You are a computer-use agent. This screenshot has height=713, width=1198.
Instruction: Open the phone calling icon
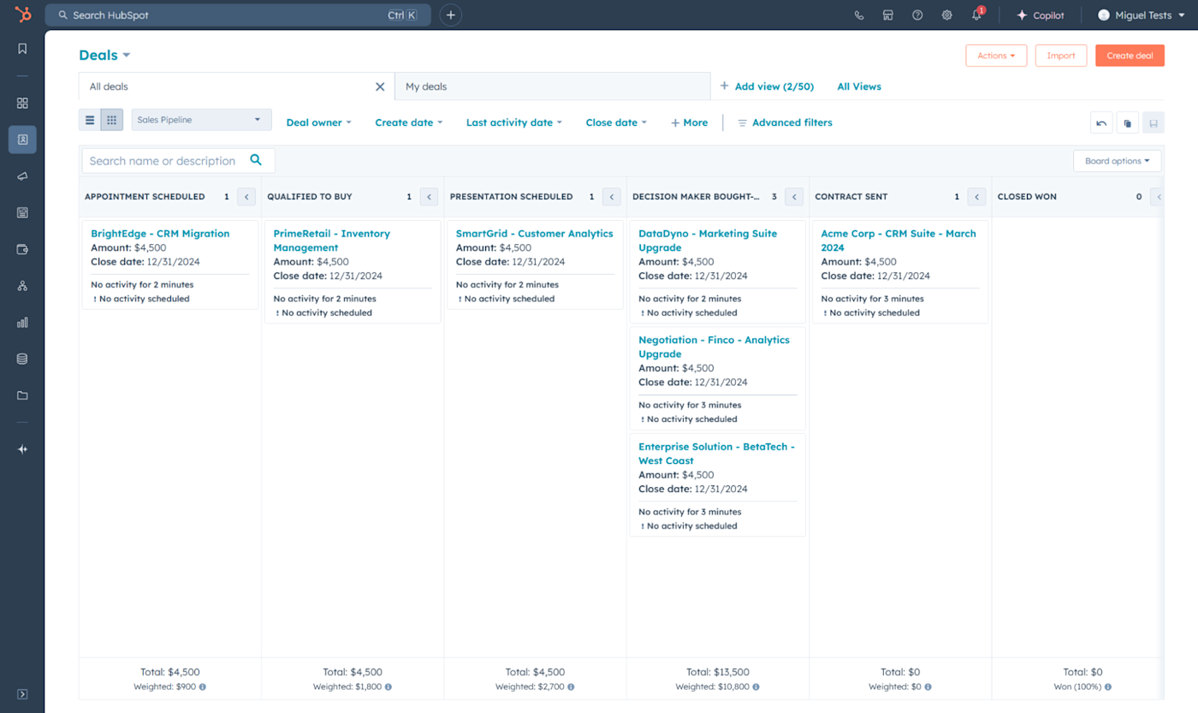859,15
